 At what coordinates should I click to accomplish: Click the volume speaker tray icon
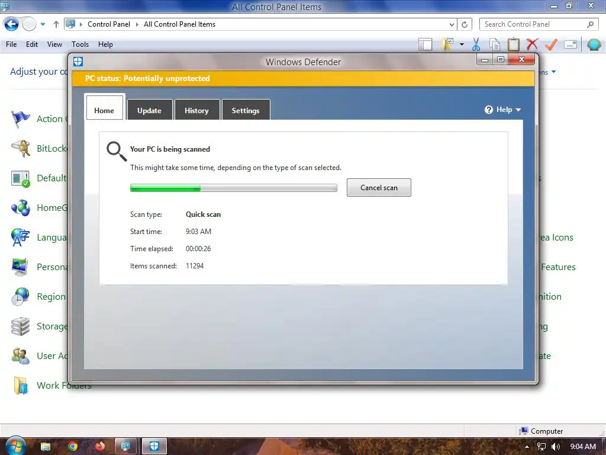point(556,447)
